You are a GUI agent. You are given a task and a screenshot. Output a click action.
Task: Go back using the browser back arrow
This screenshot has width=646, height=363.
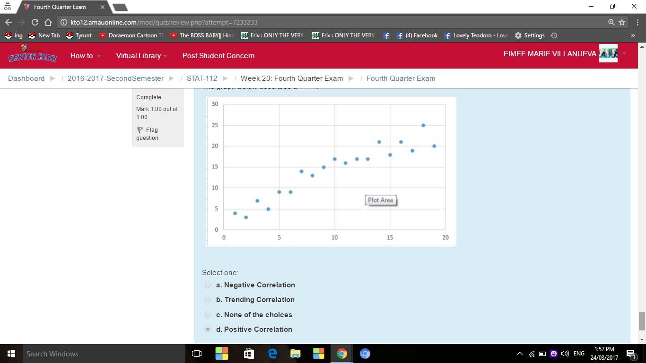[9, 22]
